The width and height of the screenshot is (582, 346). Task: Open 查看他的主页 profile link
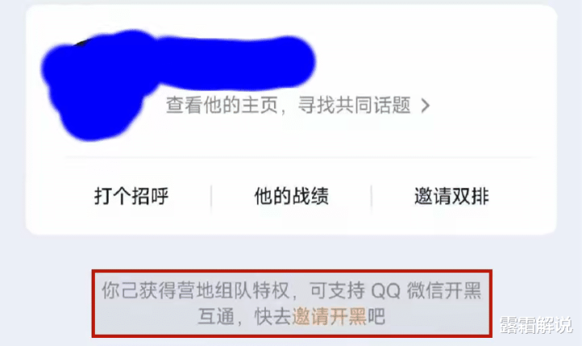(221, 105)
